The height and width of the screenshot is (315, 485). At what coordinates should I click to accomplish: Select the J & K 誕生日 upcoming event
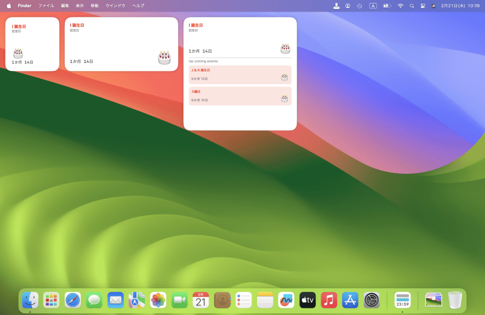[x=240, y=75]
